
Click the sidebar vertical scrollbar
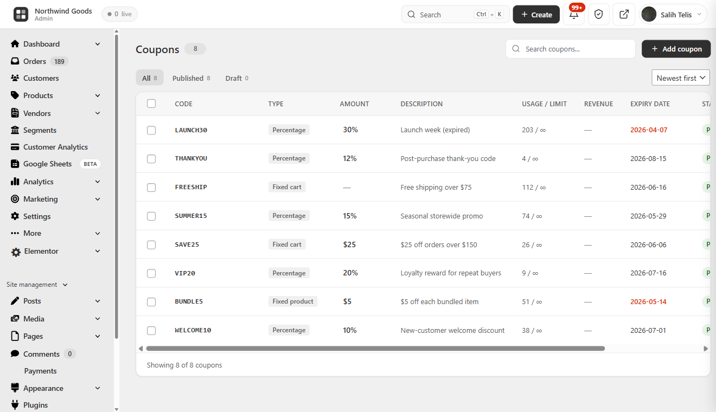116,187
